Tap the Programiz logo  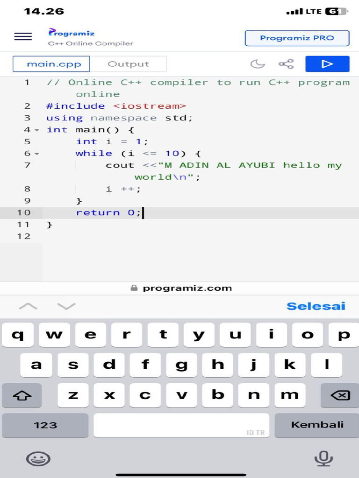pos(72,32)
